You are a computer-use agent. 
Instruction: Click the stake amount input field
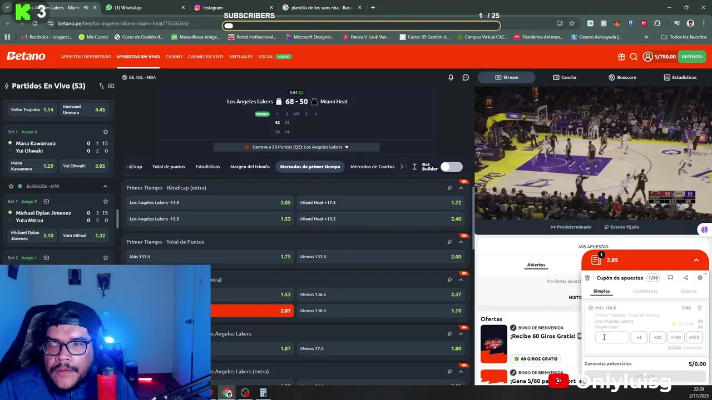[612, 337]
